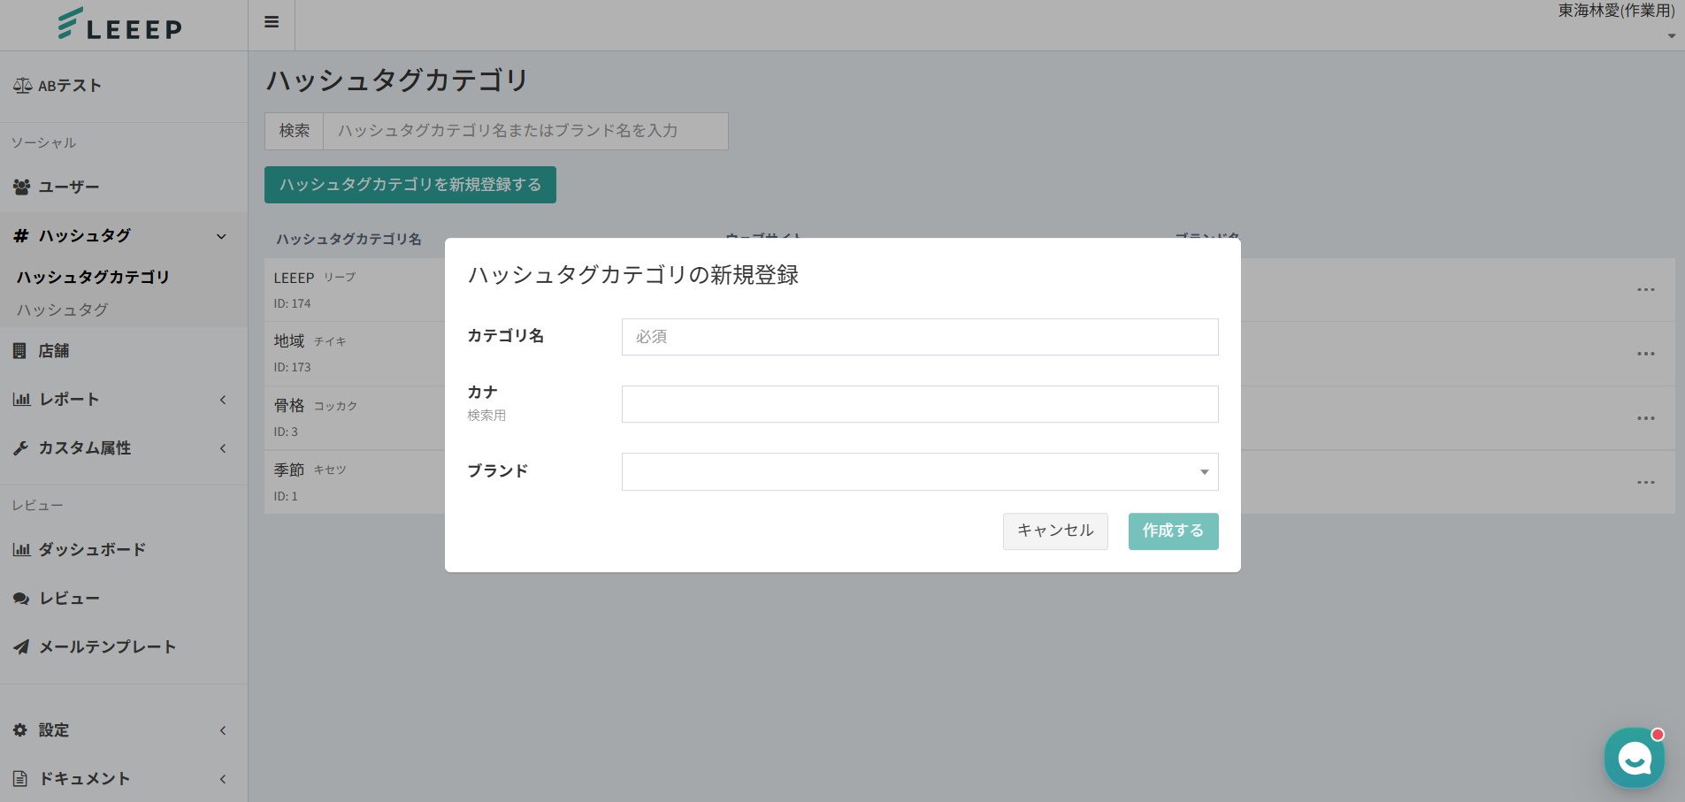Click the store building icon
The image size is (1685, 802).
tap(19, 351)
